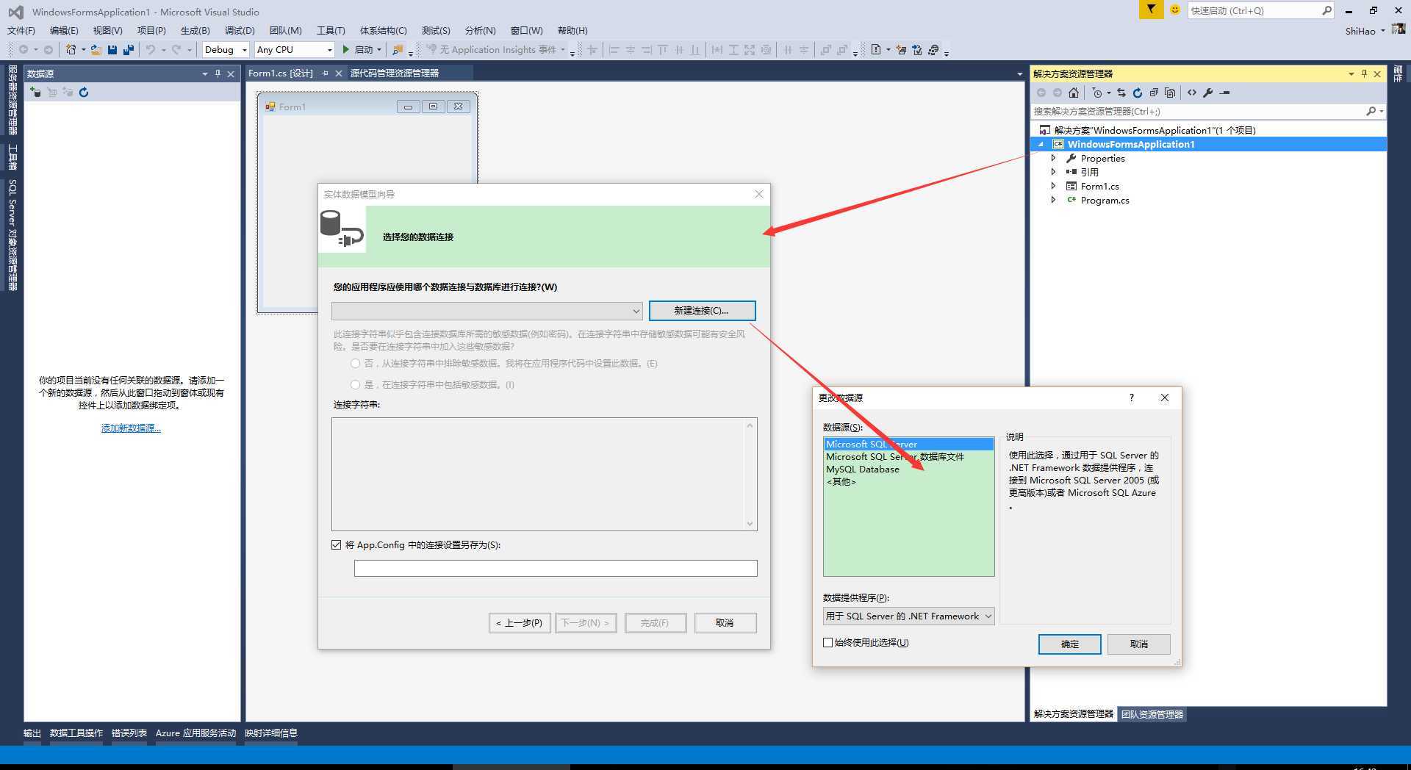This screenshot has width=1411, height=770.
Task: Click the Refresh icon in Solution Explorer
Action: click(x=1138, y=93)
